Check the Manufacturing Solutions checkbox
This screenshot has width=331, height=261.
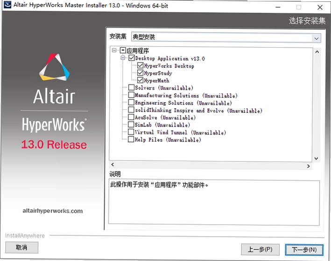pyautogui.click(x=131, y=95)
